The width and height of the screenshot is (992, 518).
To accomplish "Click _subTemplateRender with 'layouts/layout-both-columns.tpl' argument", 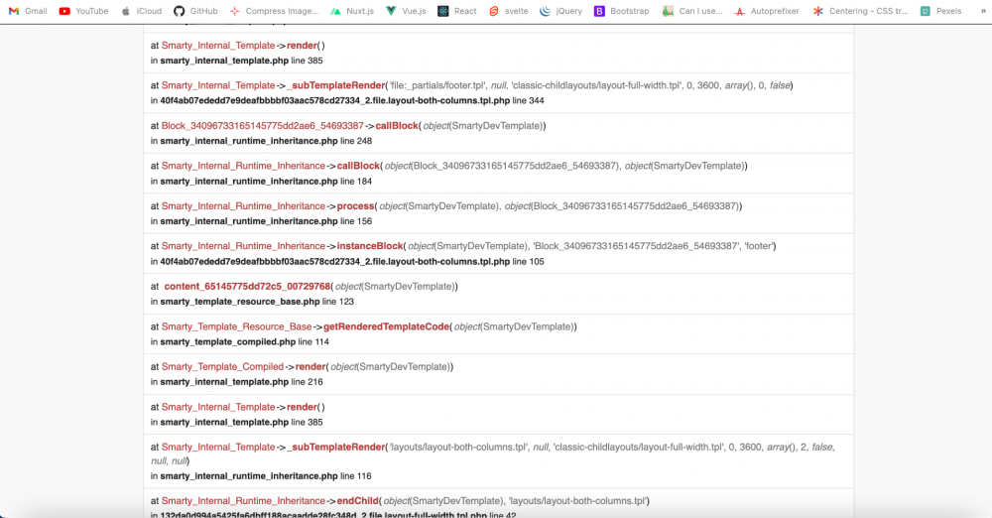I will [x=336, y=448].
